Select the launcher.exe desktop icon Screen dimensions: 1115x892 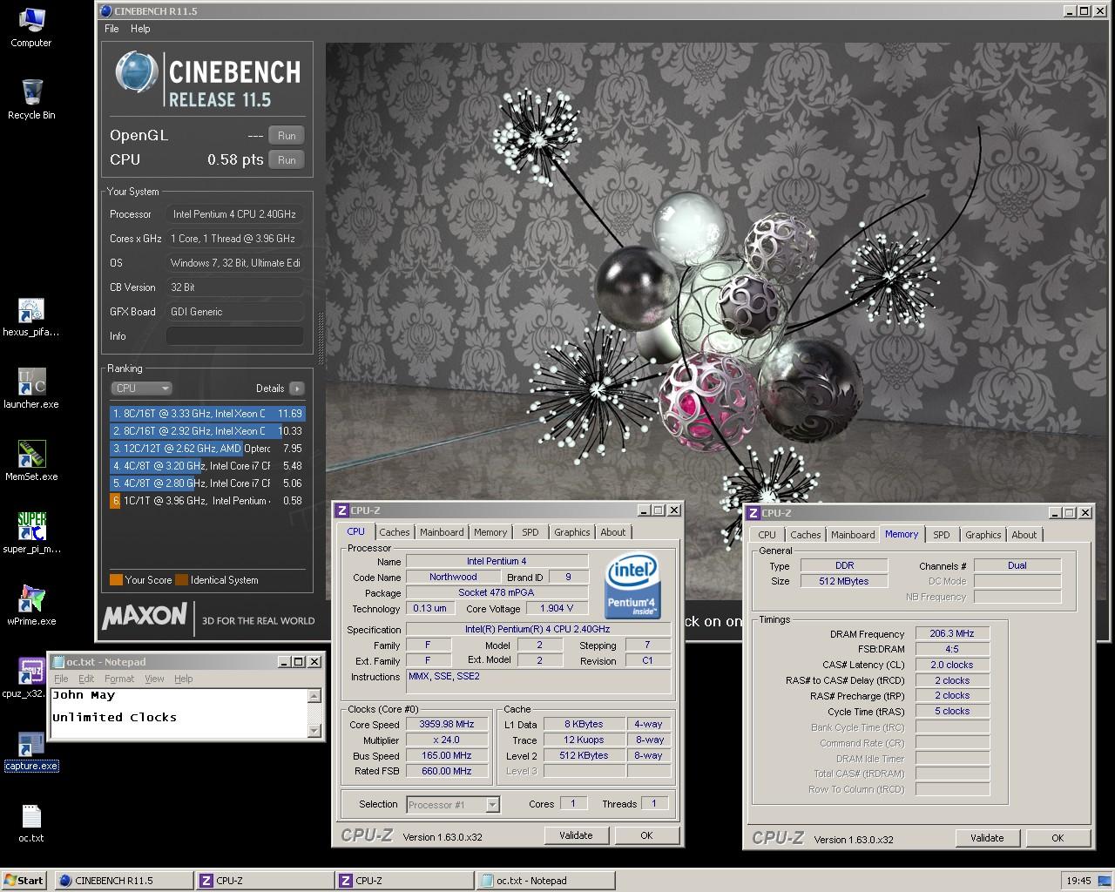31,389
